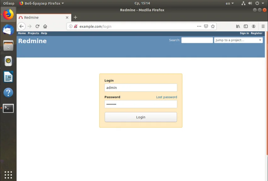Click the Sign in link
The image size is (268, 181).
[x=244, y=33]
